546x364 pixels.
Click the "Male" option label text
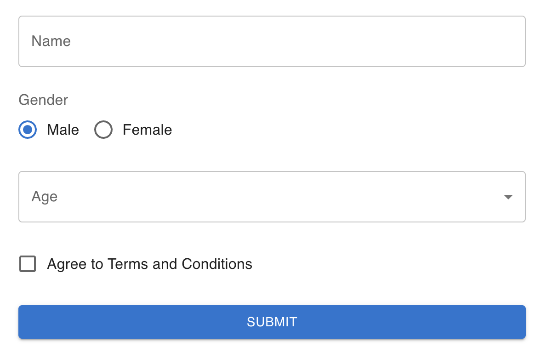63,130
